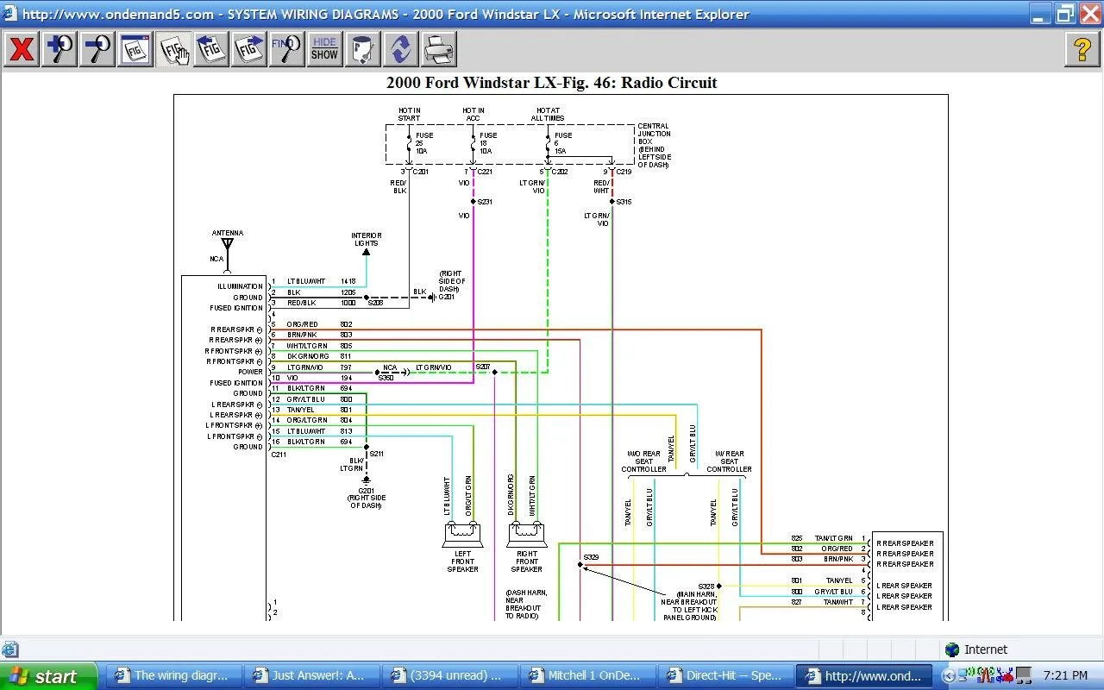Zoom out with the minus magnifier icon
The width and height of the screenshot is (1104, 690).
point(97,49)
